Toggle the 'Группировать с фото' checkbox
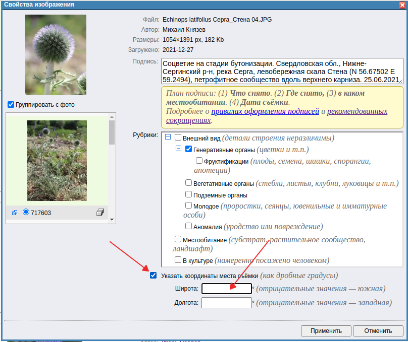 click(x=11, y=105)
